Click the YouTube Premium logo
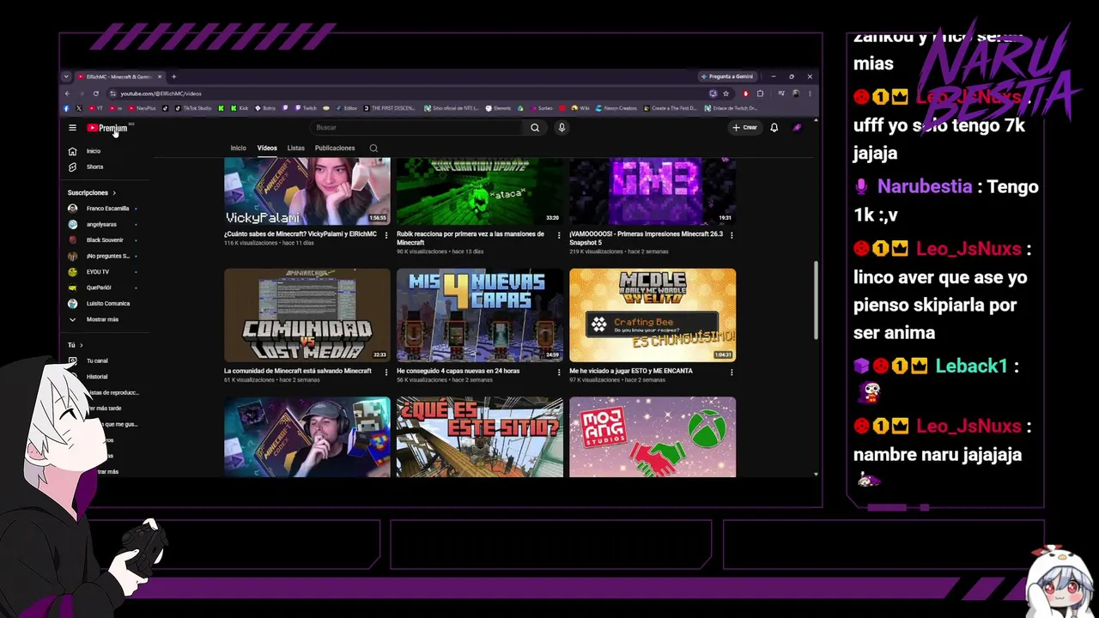 coord(107,128)
